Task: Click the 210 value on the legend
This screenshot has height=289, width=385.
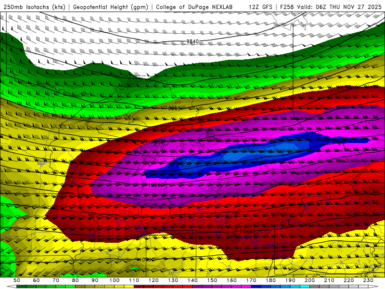Action: point(329,280)
